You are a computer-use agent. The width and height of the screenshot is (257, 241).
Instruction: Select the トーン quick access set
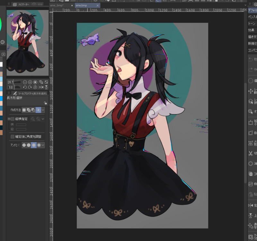[x=253, y=23]
